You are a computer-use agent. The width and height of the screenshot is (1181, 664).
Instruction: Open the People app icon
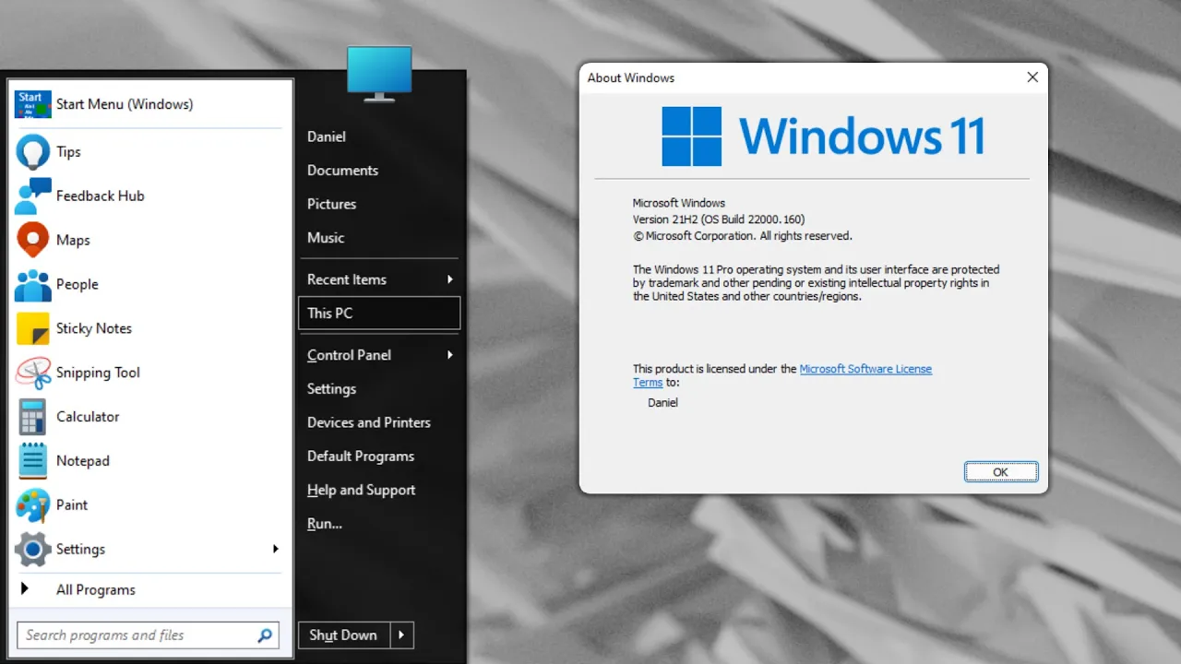(x=33, y=284)
